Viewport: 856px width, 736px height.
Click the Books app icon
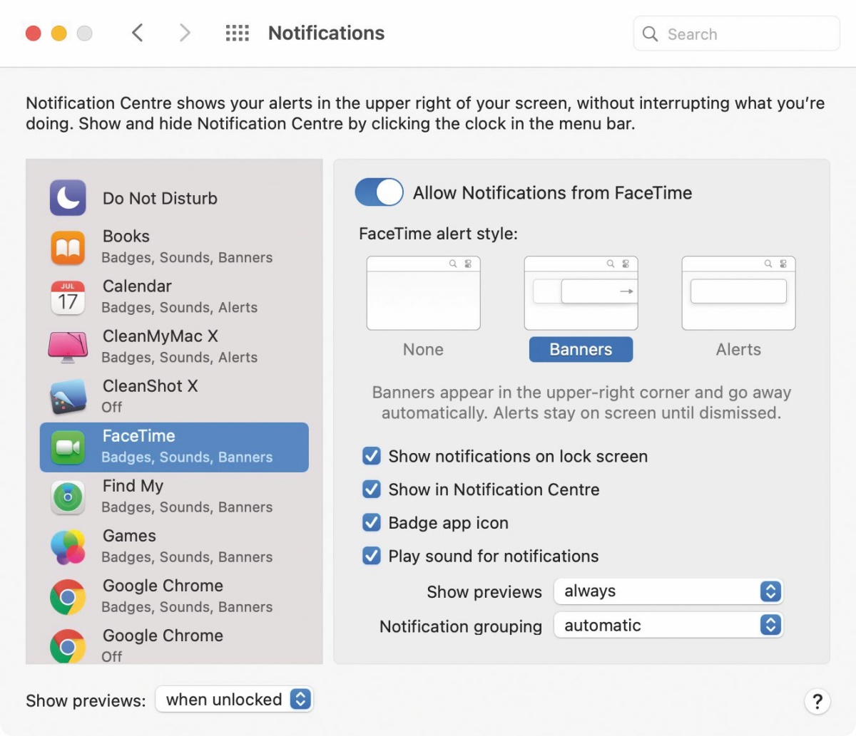coord(68,247)
